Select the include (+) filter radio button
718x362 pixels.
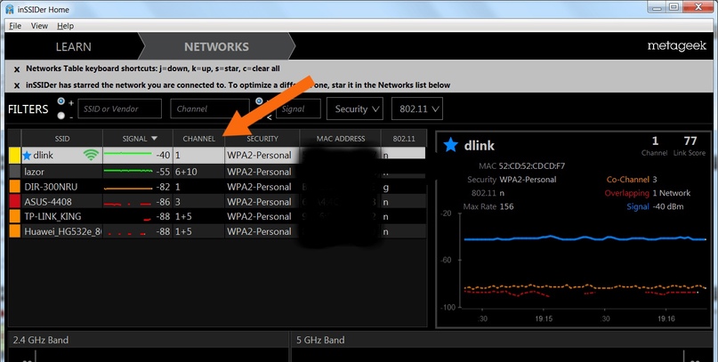pos(61,101)
